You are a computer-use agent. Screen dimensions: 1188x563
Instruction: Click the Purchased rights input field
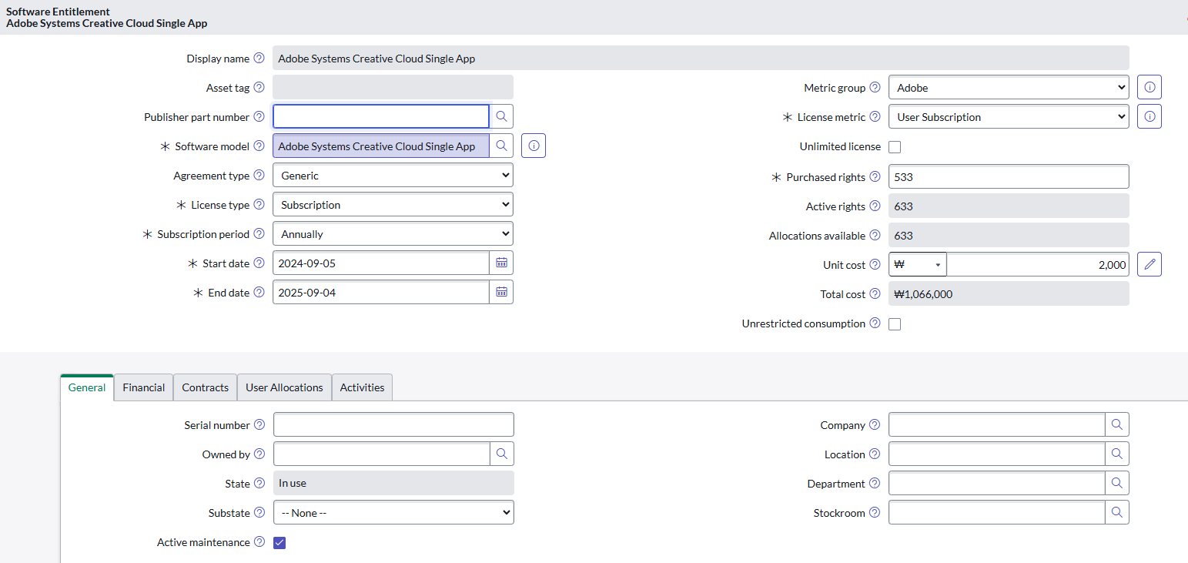(1009, 176)
